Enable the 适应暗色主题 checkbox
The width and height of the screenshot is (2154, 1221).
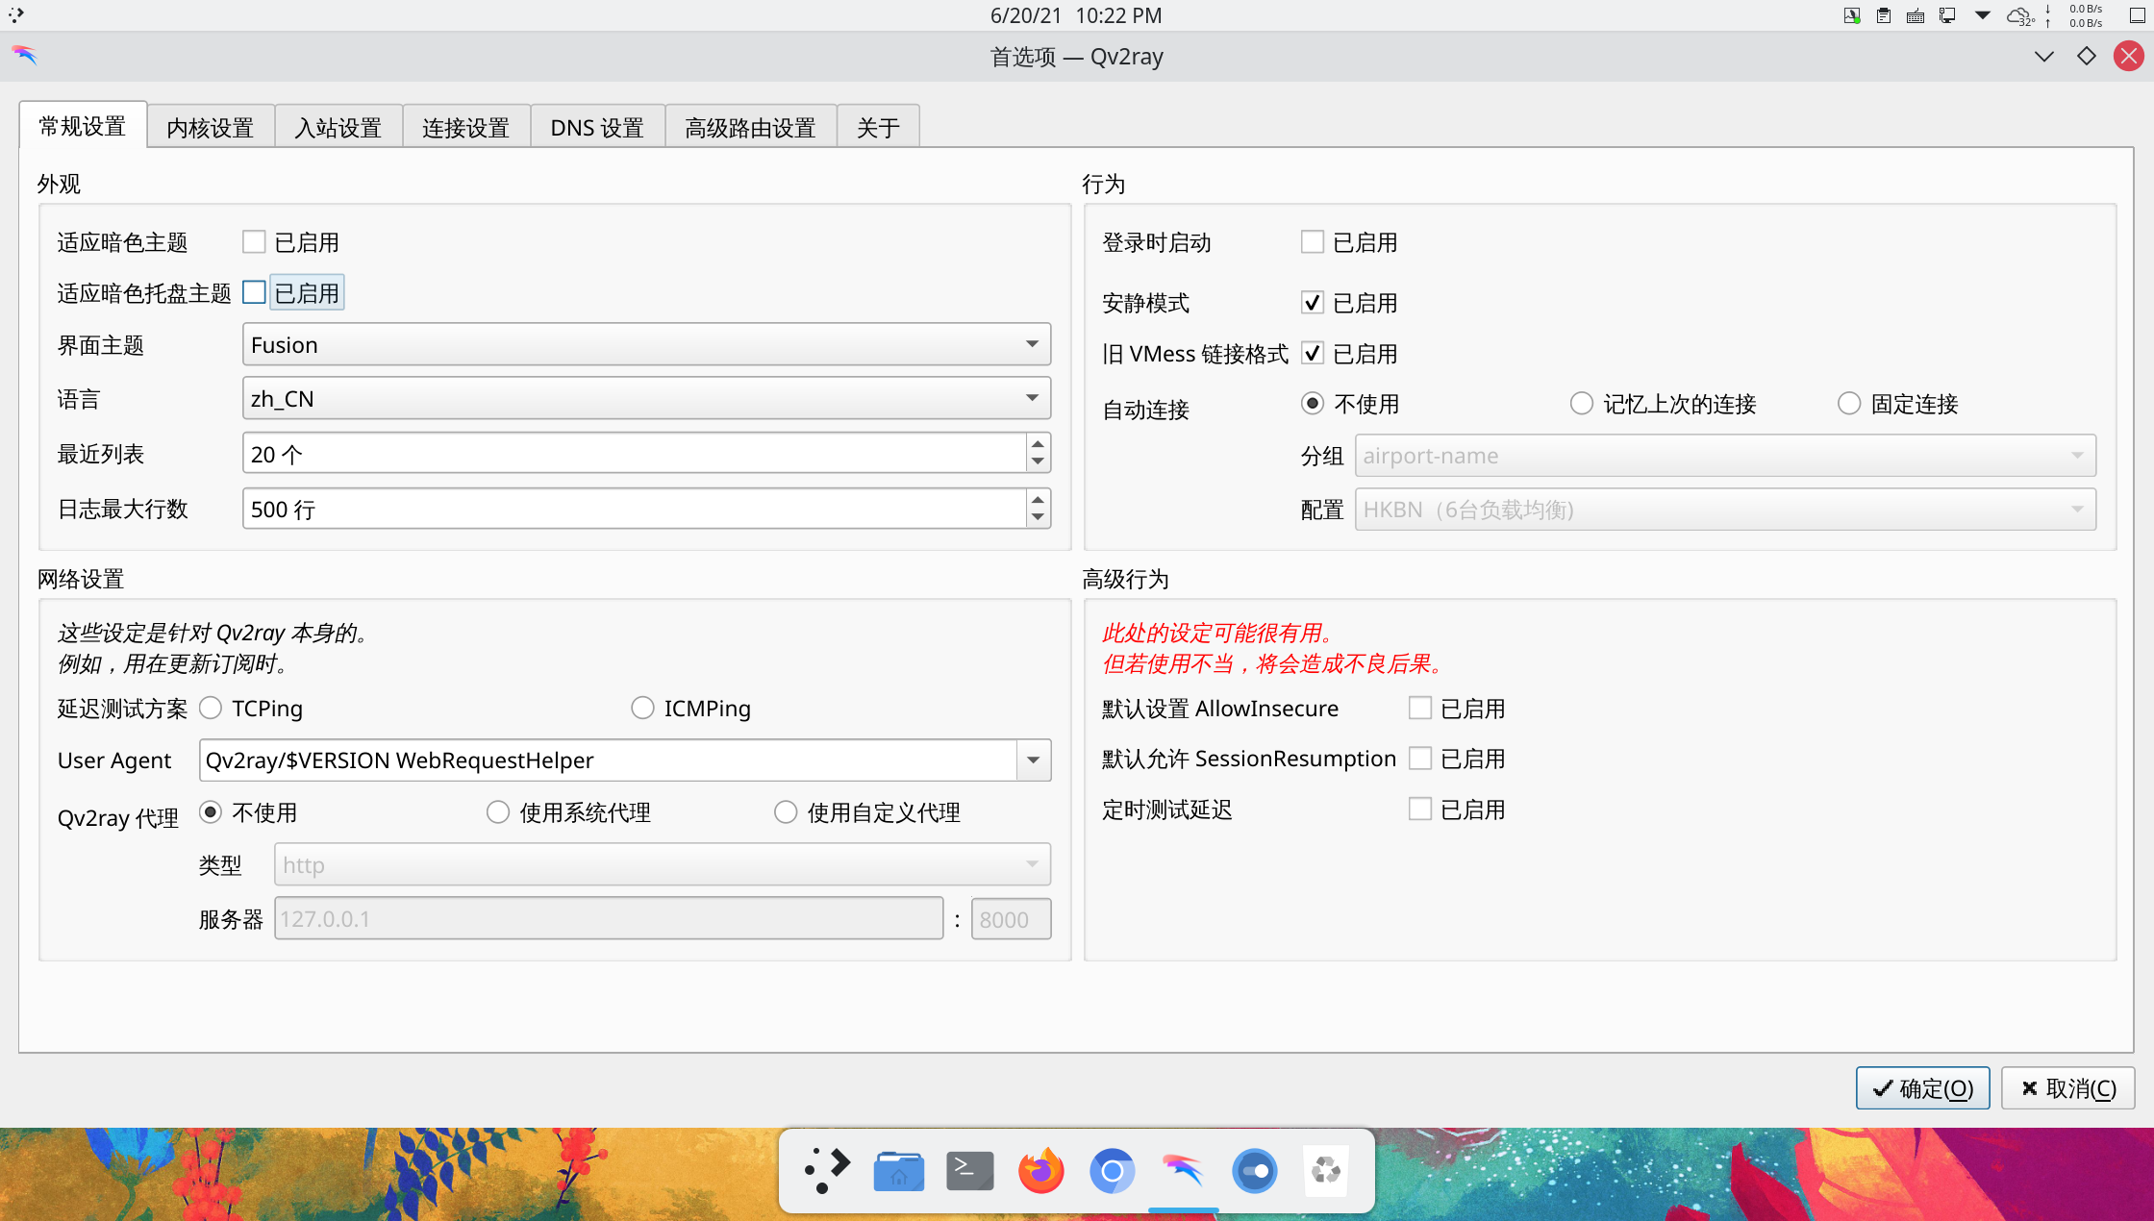[254, 242]
